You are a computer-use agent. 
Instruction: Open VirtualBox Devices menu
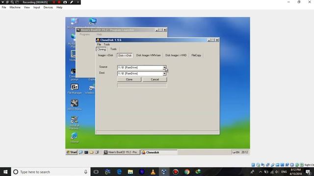(48, 7)
